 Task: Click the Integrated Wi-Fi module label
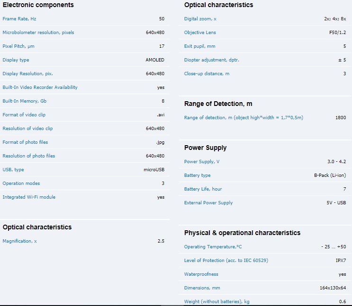29,197
